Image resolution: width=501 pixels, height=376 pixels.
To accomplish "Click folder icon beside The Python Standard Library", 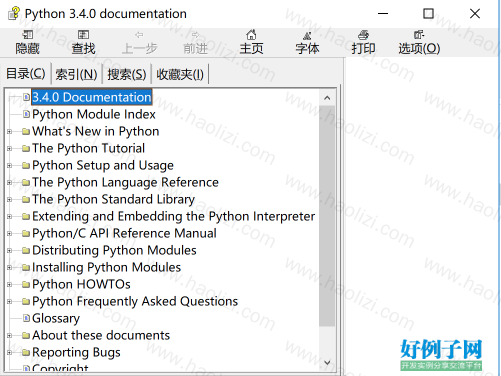I will 26,199.
